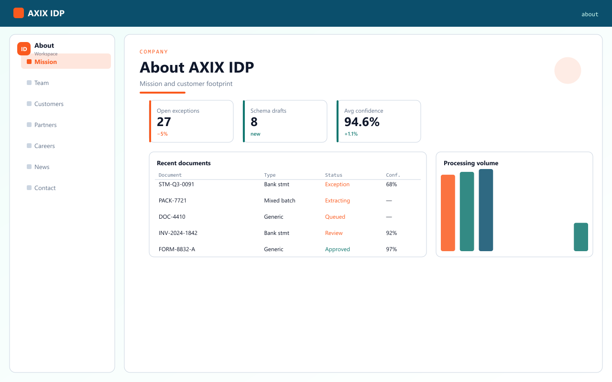Click the Conf. column header

coord(393,175)
